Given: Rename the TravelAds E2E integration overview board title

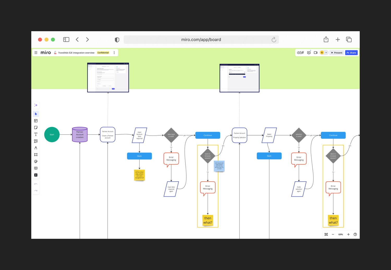Looking at the screenshot, I should tap(76, 53).
